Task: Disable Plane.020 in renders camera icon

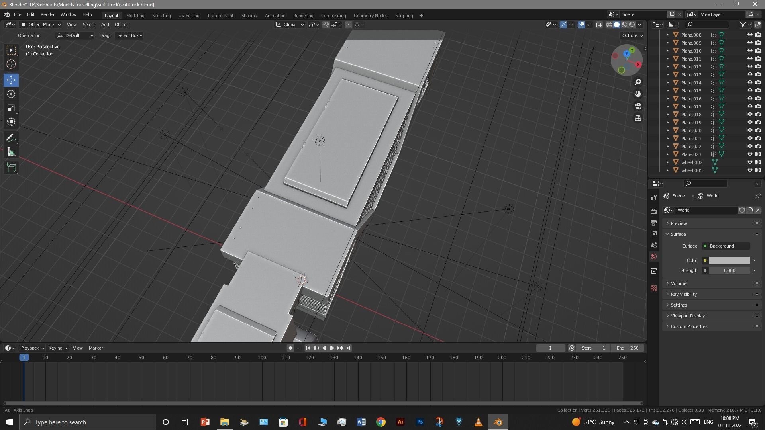Action: click(x=758, y=131)
